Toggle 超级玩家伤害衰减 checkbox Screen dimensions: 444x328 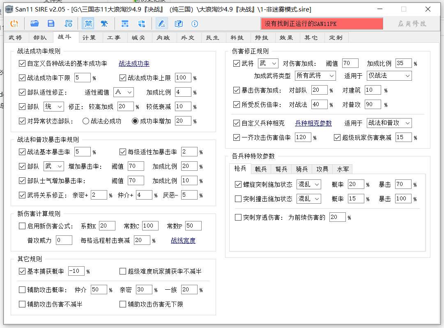(337, 137)
